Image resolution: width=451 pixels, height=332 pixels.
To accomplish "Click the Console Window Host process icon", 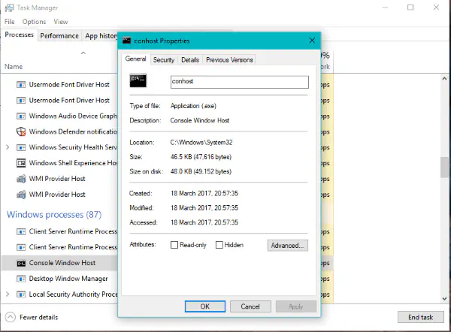I will (x=21, y=263).
